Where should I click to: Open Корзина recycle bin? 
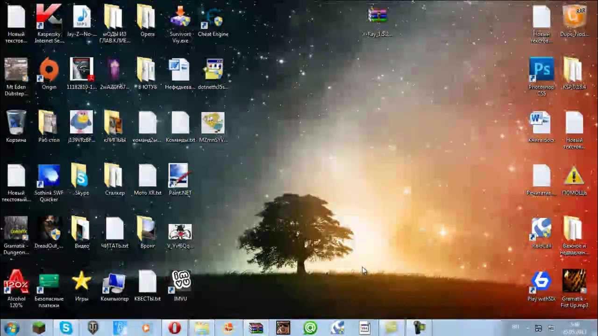coord(16,122)
